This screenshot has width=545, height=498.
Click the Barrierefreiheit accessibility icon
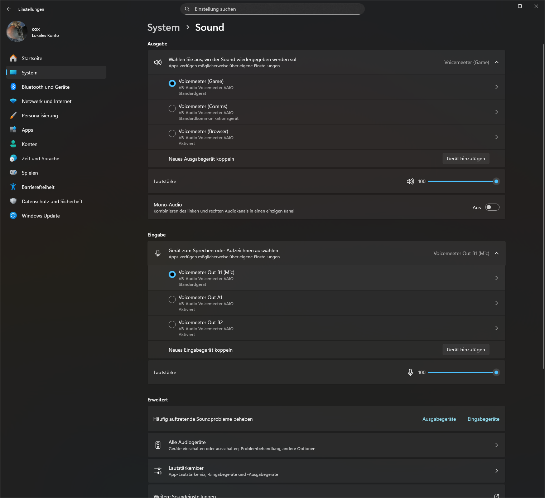[13, 187]
